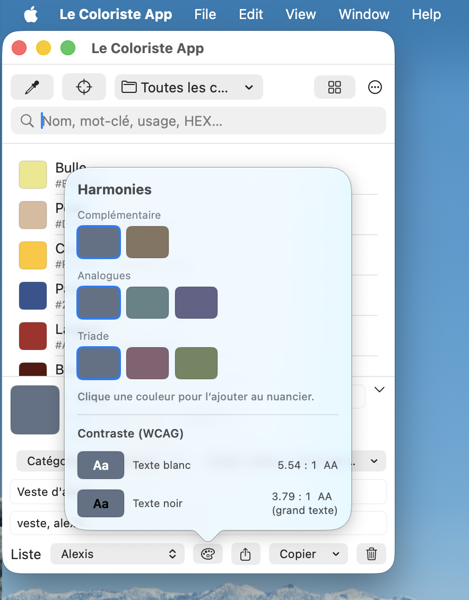Click the crosshair target tool button
This screenshot has height=600, width=469.
pos(84,87)
